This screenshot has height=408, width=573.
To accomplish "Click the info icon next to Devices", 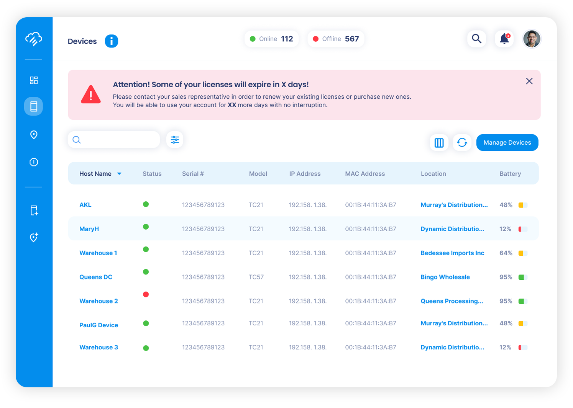I will (112, 41).
